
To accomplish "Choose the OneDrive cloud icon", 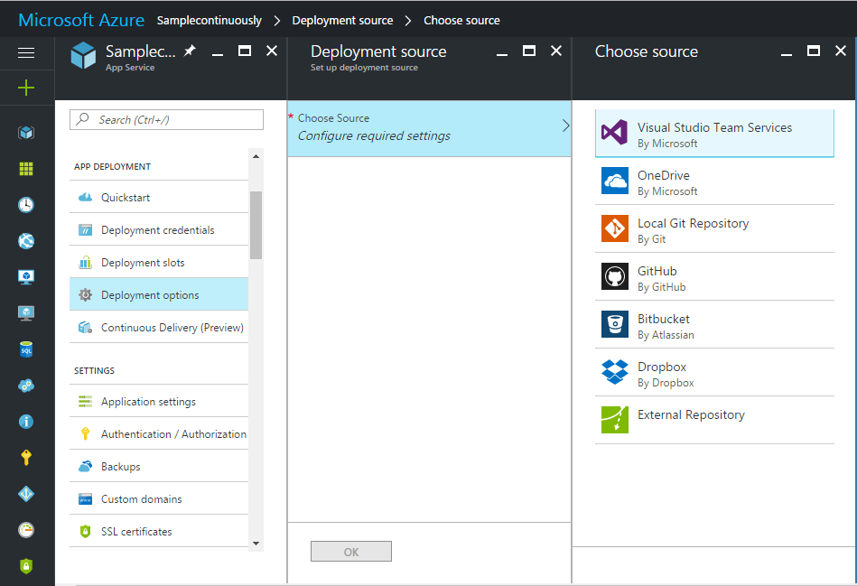I will [x=614, y=181].
